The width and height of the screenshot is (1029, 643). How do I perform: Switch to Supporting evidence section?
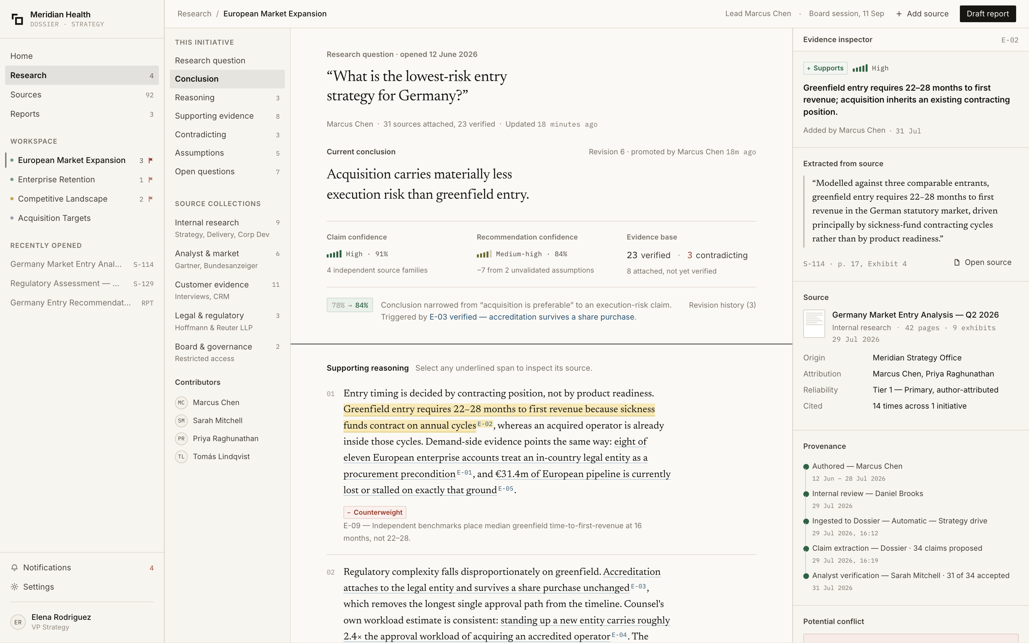tap(227, 116)
